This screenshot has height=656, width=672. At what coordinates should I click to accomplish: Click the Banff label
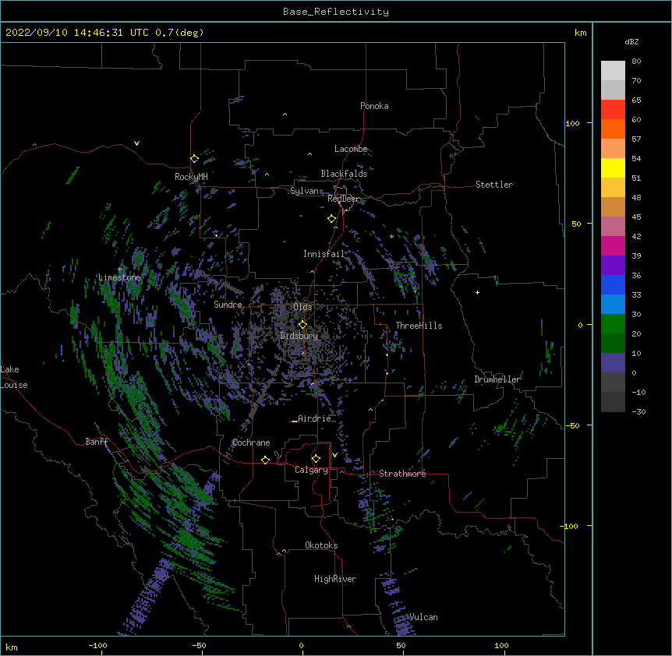coord(97,442)
